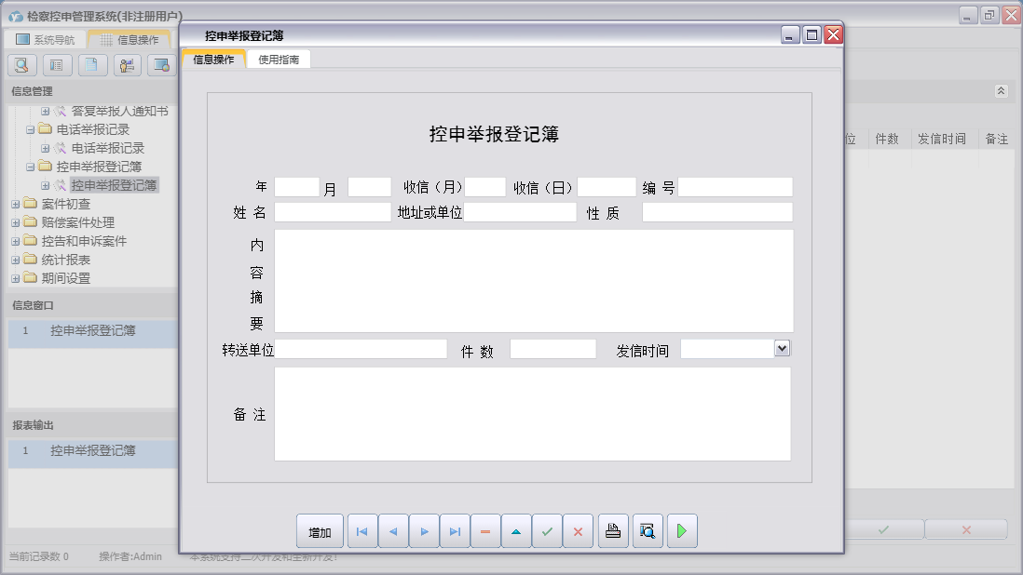Screen dimensions: 1023x575
Task: Click the printer icon button
Action: [613, 531]
